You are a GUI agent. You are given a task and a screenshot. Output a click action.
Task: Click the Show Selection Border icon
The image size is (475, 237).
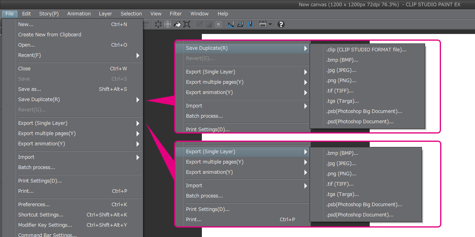point(218,24)
